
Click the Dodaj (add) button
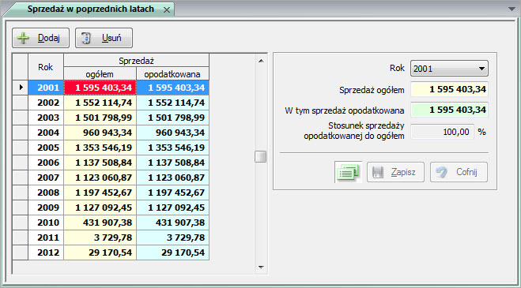coord(40,38)
